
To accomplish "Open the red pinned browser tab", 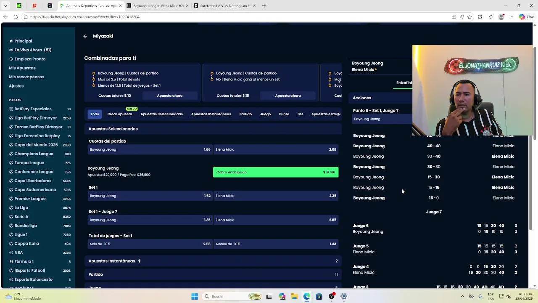I will (x=34, y=6).
